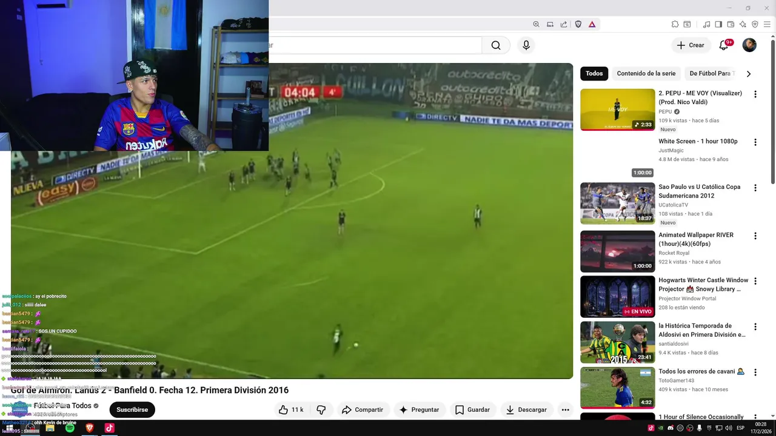Open the PEPU channel link
Viewport: 776px width, 436px height.
pos(665,111)
